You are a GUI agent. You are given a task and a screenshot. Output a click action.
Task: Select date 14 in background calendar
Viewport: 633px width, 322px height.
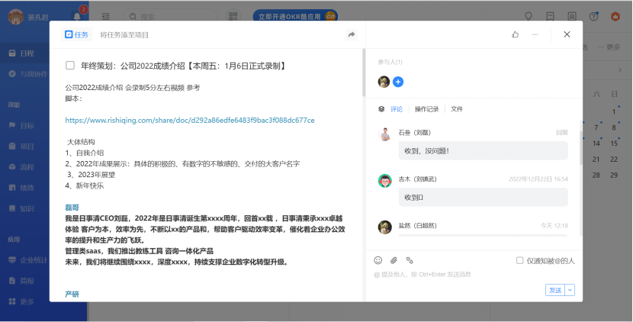[596, 143]
